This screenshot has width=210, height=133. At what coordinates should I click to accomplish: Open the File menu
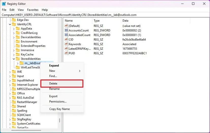pyautogui.click(x=4, y=10)
